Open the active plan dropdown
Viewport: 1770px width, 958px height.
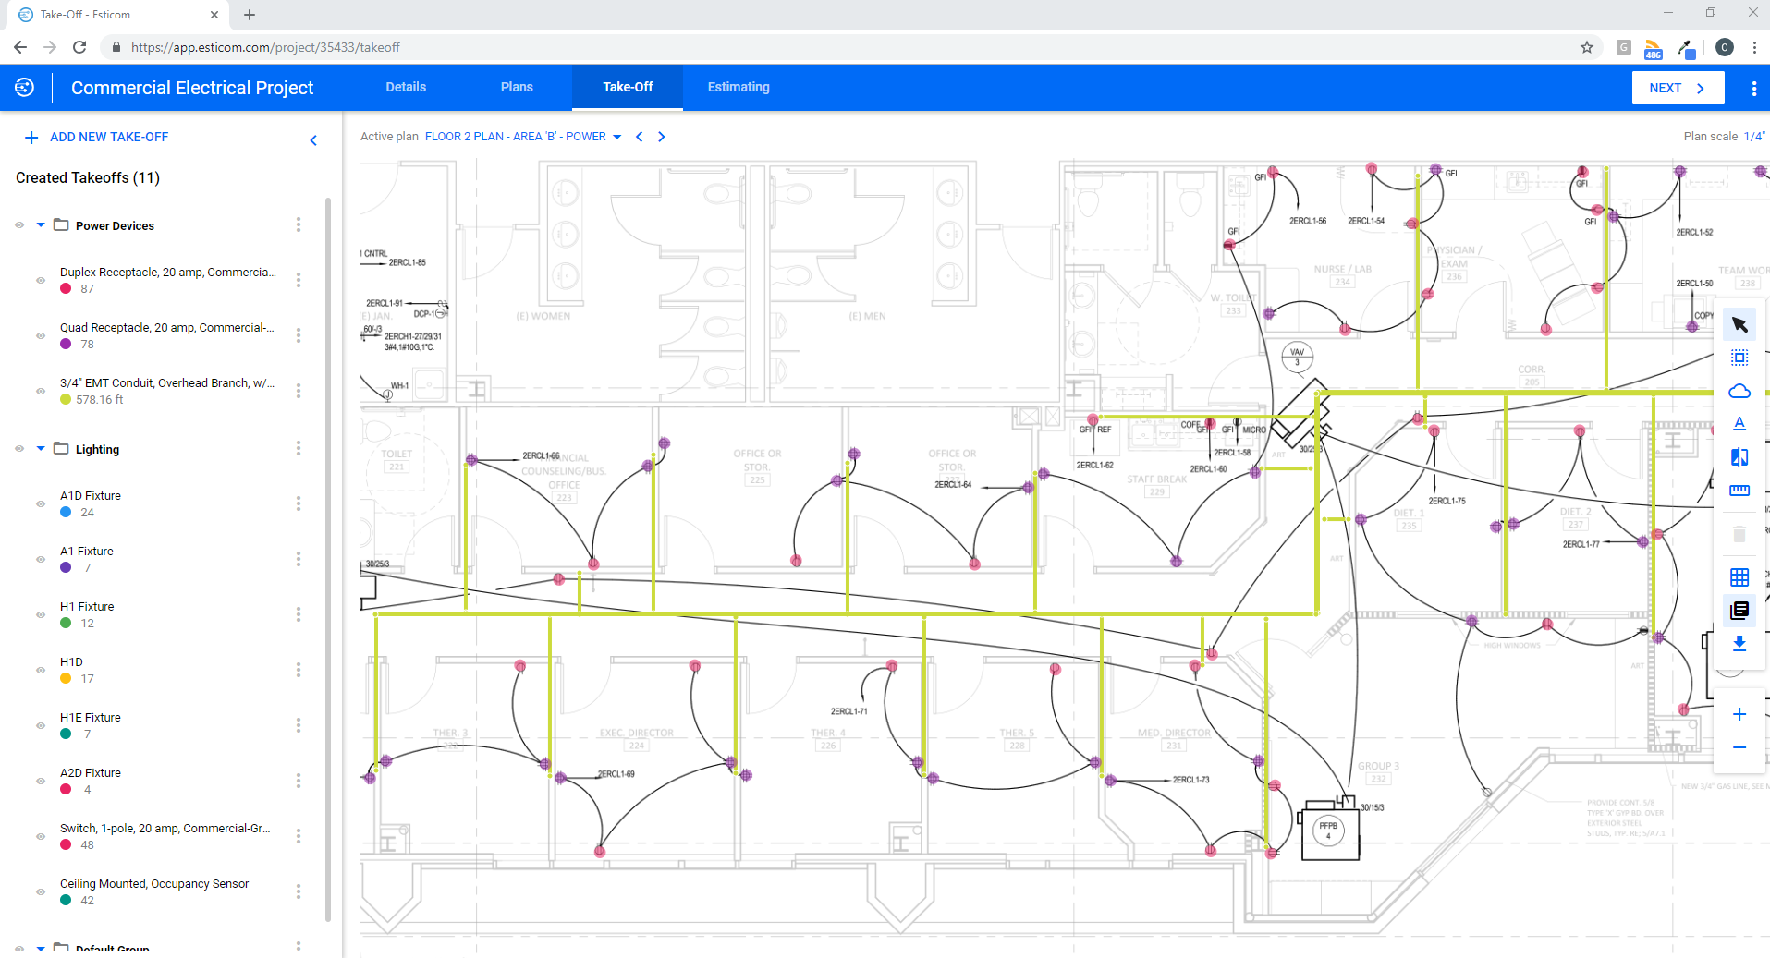523,137
